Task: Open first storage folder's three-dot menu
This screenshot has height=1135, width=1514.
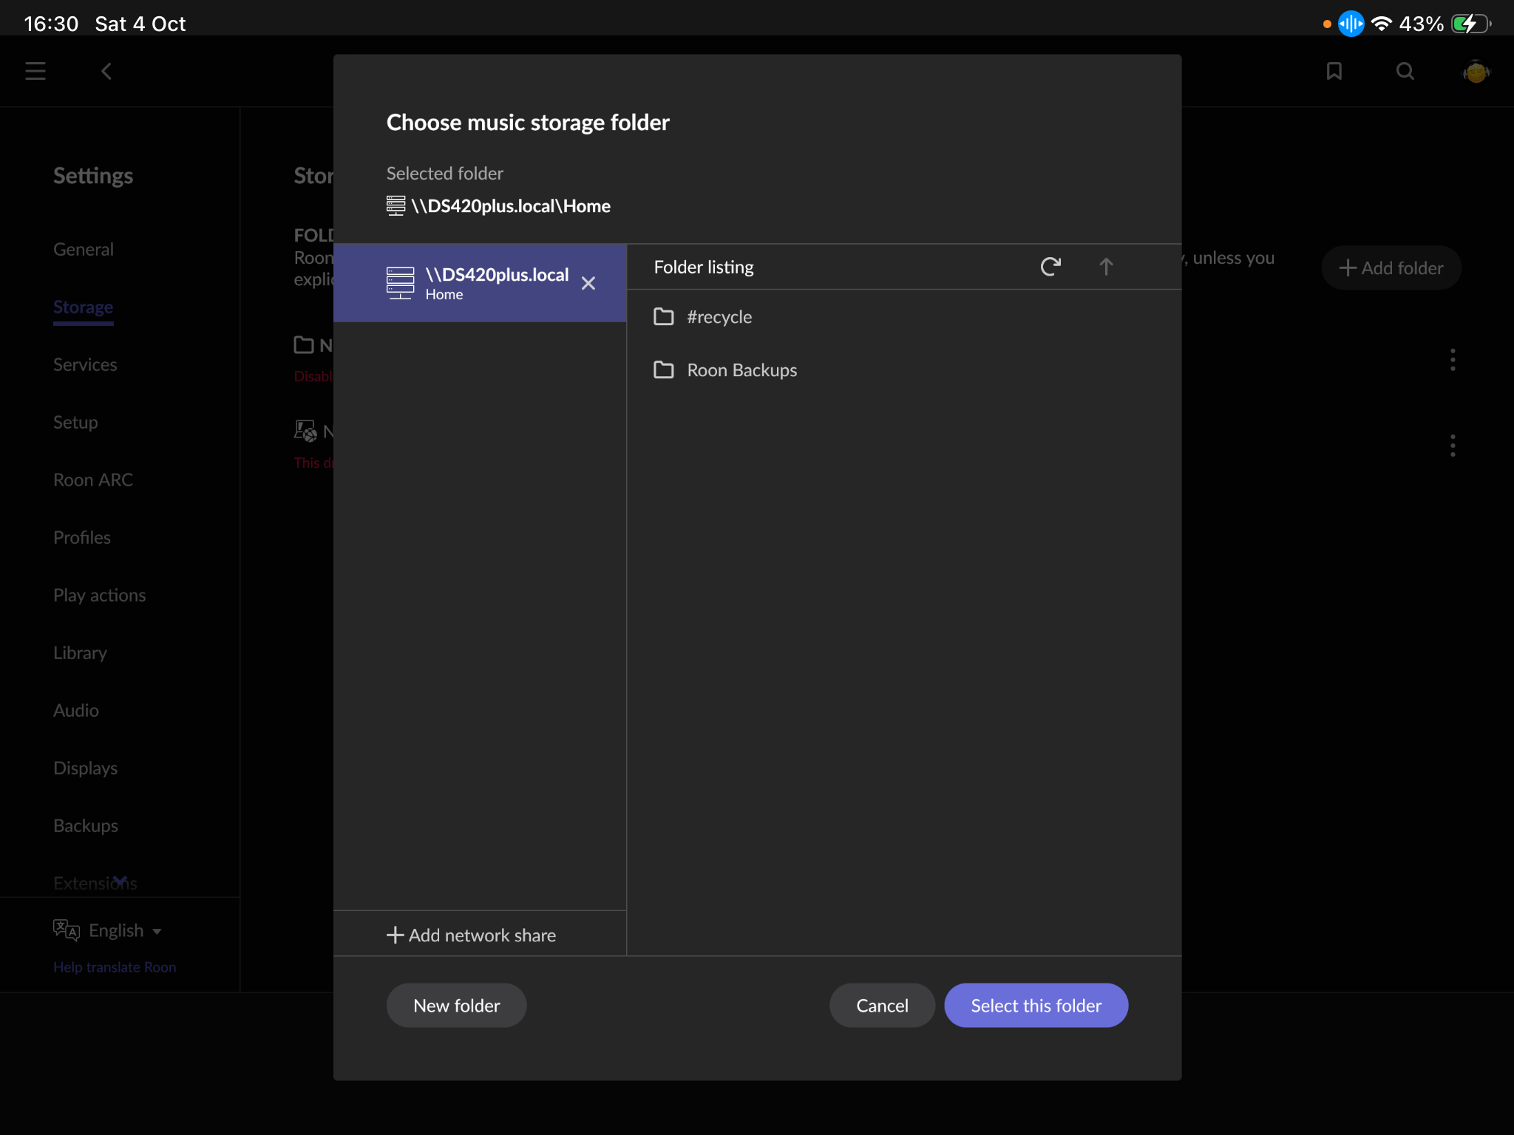Action: tap(1453, 360)
